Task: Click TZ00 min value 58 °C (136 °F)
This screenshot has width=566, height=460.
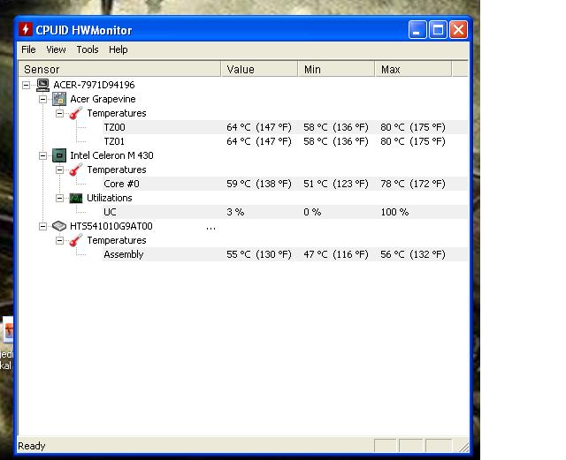Action: point(336,127)
